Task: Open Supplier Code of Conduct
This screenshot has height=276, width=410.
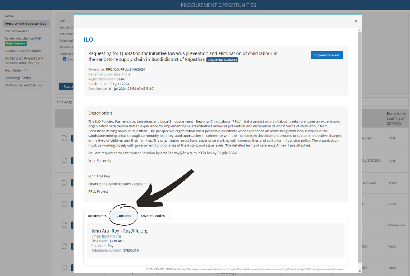Action: tap(23, 51)
